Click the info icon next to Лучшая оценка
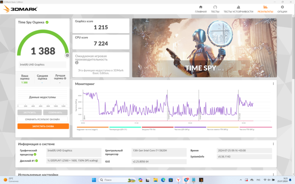 point(65,78)
